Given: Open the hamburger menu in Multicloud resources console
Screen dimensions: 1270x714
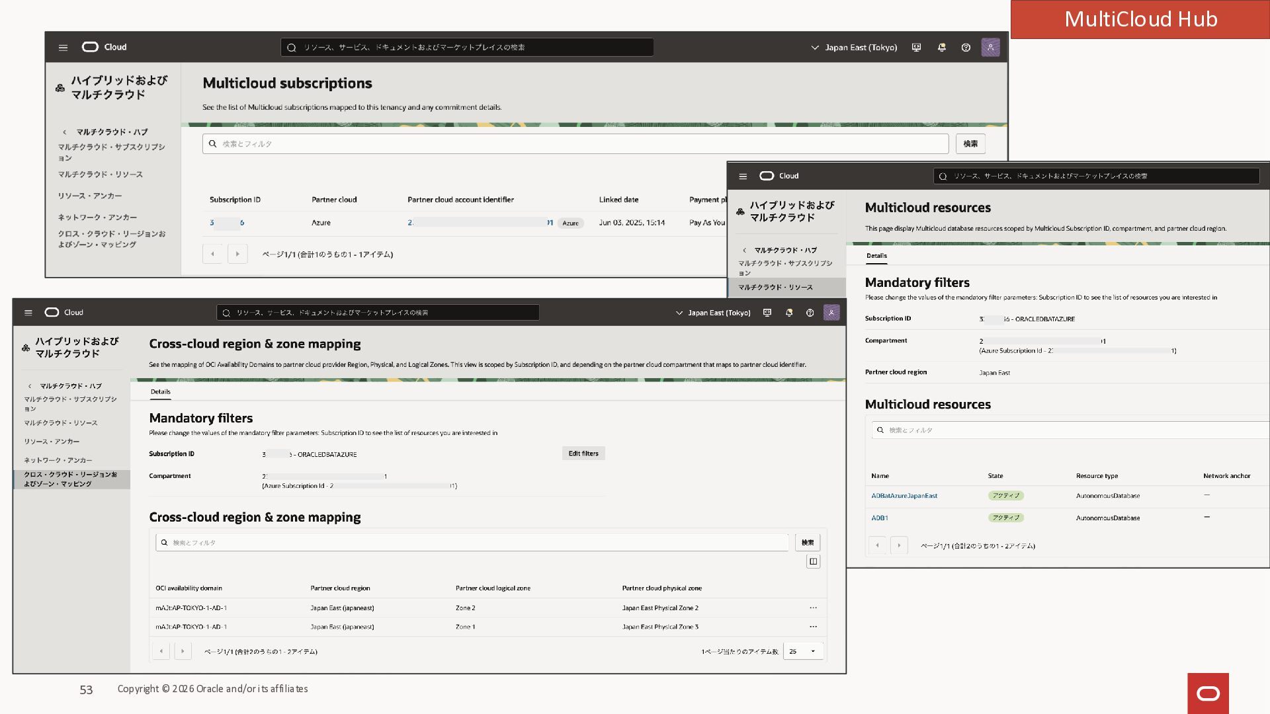Looking at the screenshot, I should click(743, 177).
